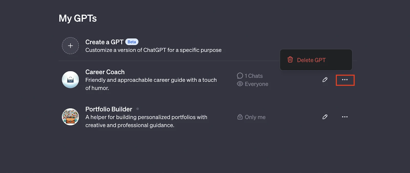This screenshot has height=173, width=410.
Task: Open the Portfolio Builder colorful avatar
Action: 70,117
